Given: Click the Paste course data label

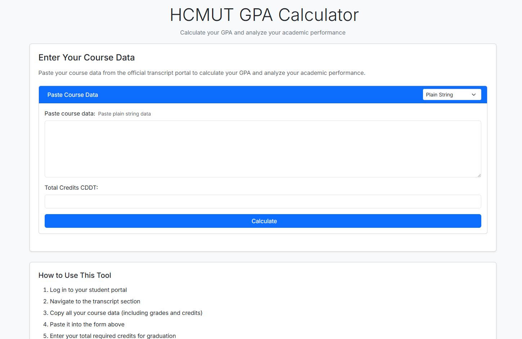Looking at the screenshot, I should tap(70, 113).
